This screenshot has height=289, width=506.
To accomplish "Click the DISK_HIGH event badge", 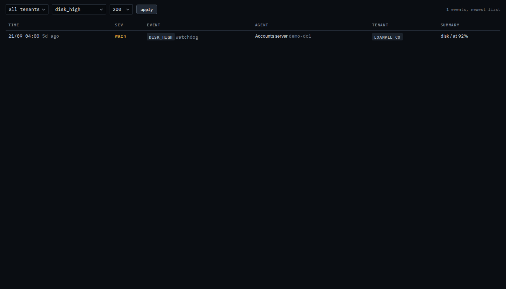I will pyautogui.click(x=161, y=37).
